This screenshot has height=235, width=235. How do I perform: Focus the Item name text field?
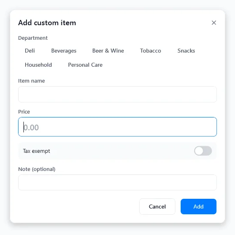pyautogui.click(x=117, y=94)
